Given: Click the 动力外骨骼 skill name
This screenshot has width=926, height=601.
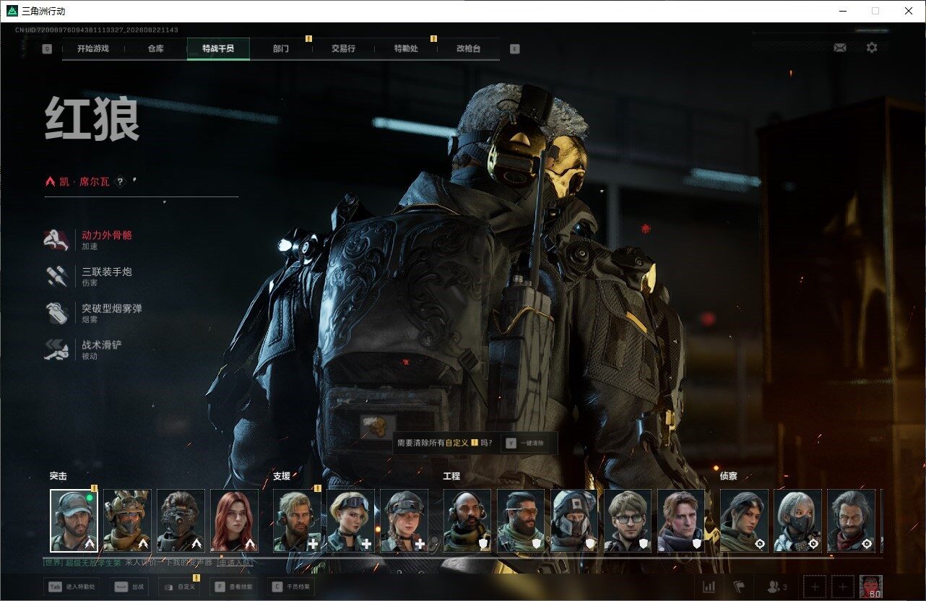Looking at the screenshot, I should tap(107, 235).
